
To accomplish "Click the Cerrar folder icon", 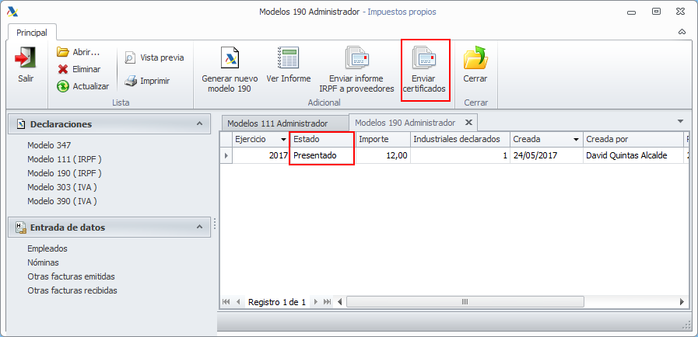I will 475,57.
